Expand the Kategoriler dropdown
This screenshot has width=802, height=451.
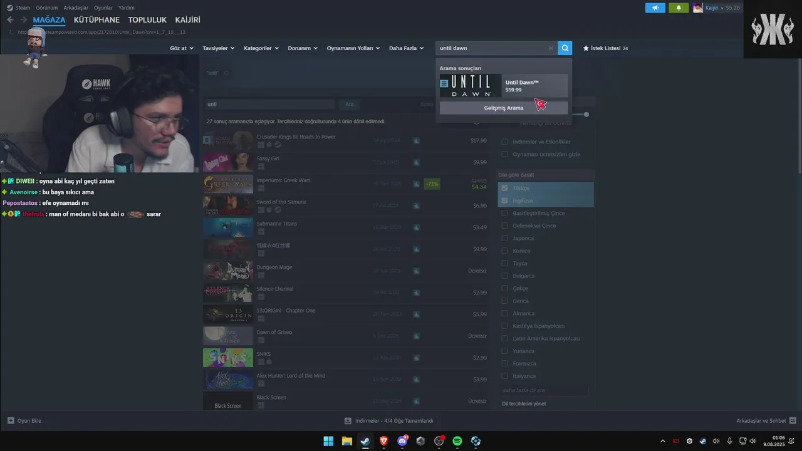[261, 48]
